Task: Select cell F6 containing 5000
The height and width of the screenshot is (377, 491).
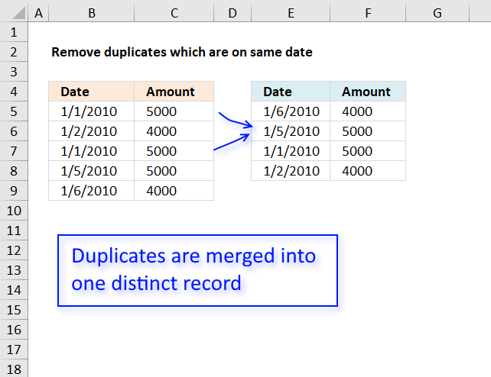Action: 368,131
